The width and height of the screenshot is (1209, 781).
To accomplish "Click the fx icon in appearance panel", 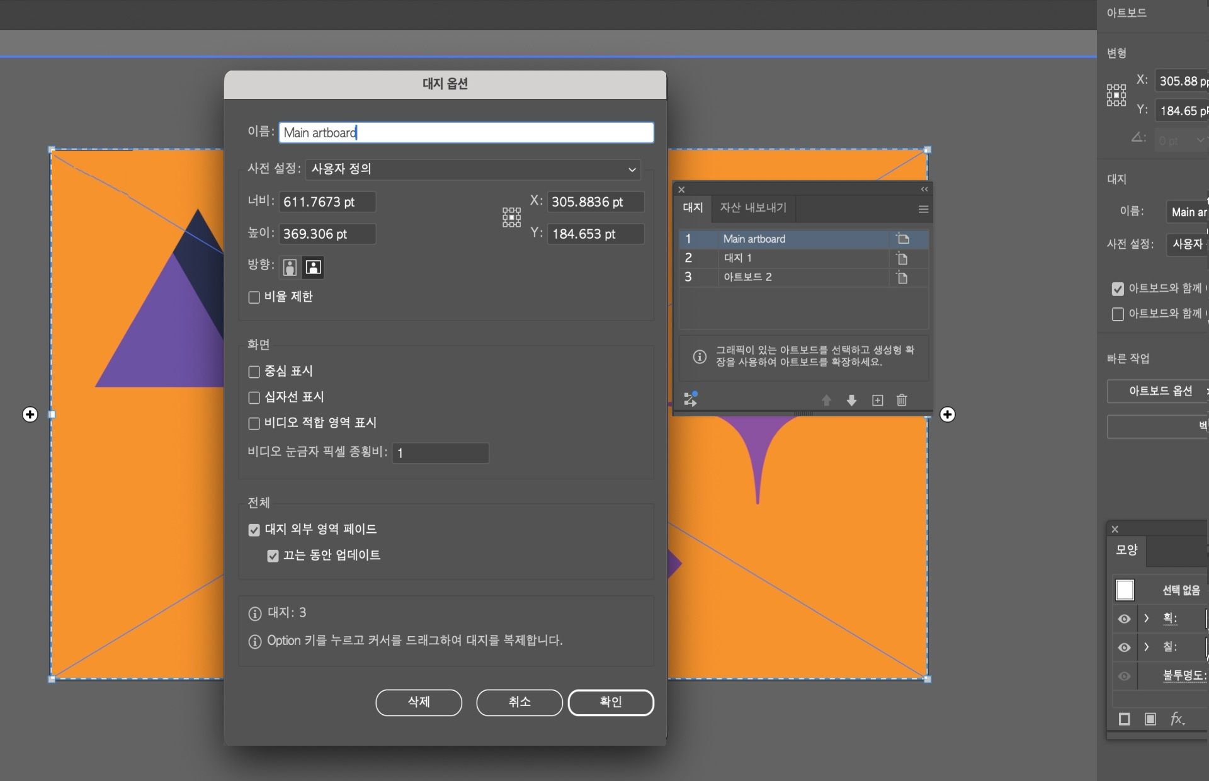I will pyautogui.click(x=1177, y=719).
